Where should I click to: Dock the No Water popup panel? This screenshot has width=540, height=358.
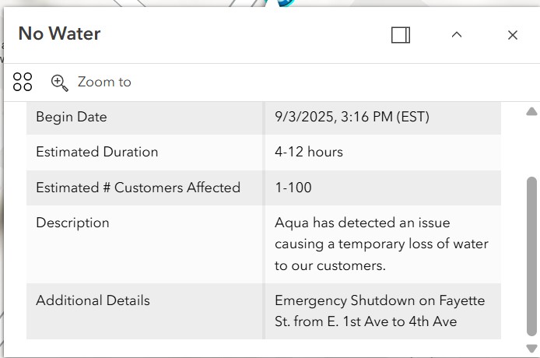pos(401,35)
